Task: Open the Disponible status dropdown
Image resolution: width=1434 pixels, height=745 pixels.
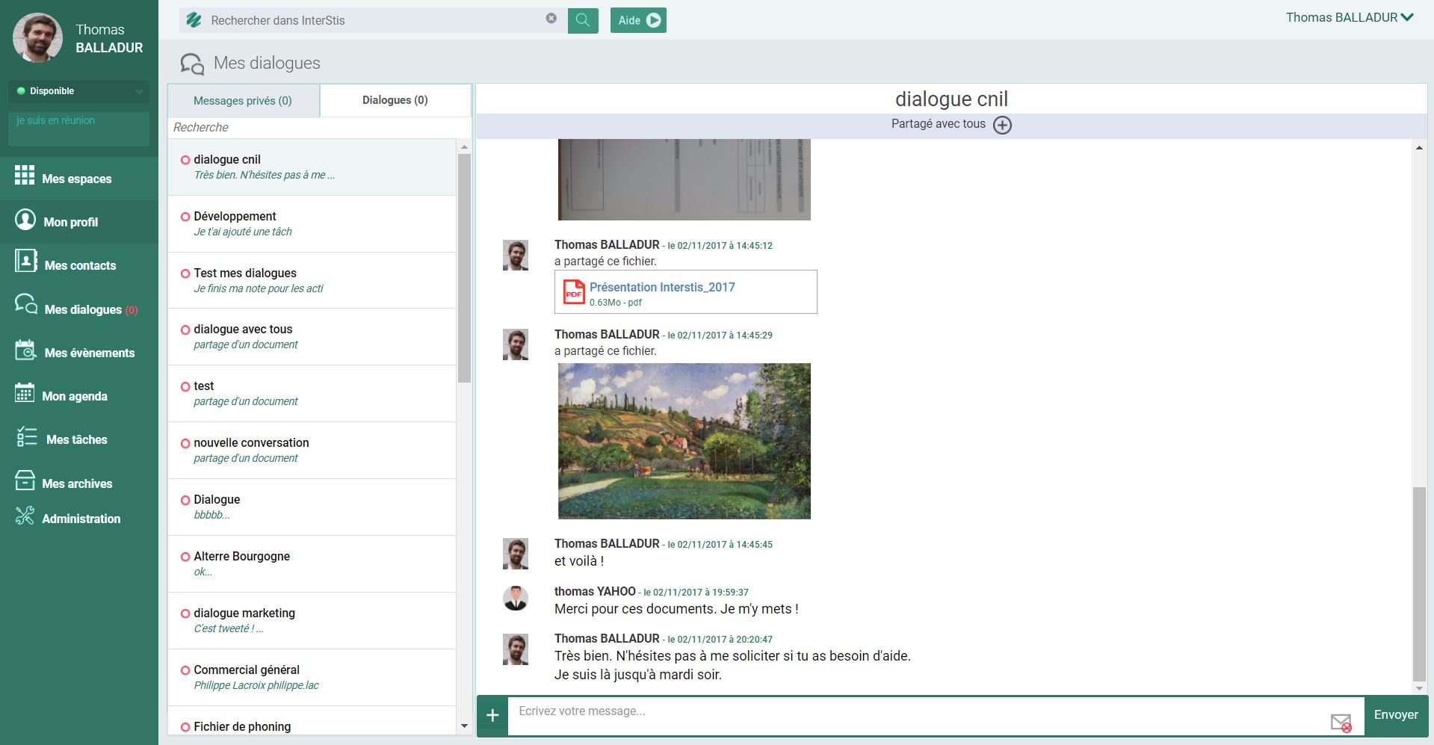Action: pyautogui.click(x=79, y=91)
